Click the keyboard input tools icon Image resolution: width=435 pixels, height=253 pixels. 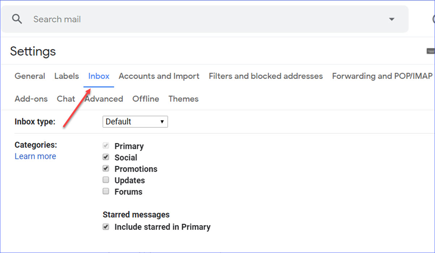pos(431,51)
